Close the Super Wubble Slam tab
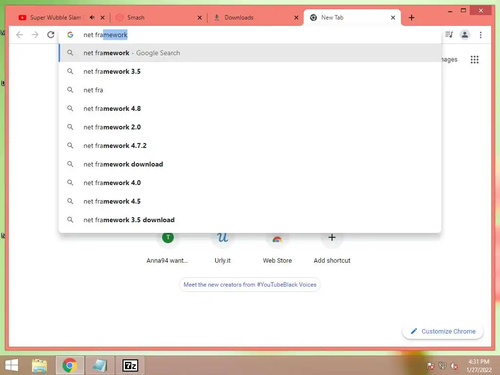The width and height of the screenshot is (500, 375). pyautogui.click(x=103, y=18)
